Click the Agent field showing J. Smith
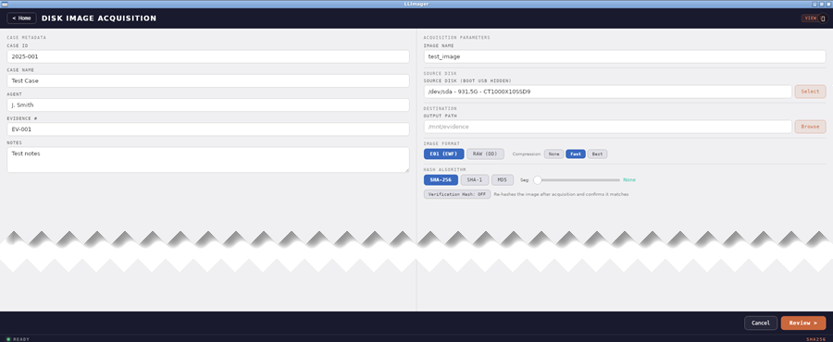833x342 pixels. click(207, 105)
